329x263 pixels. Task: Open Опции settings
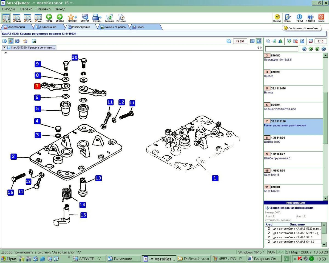click(x=288, y=18)
